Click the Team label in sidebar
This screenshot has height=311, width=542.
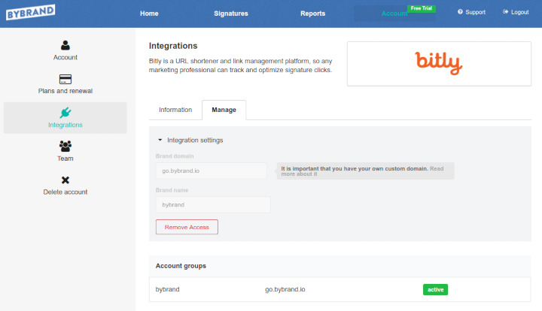[x=65, y=159]
